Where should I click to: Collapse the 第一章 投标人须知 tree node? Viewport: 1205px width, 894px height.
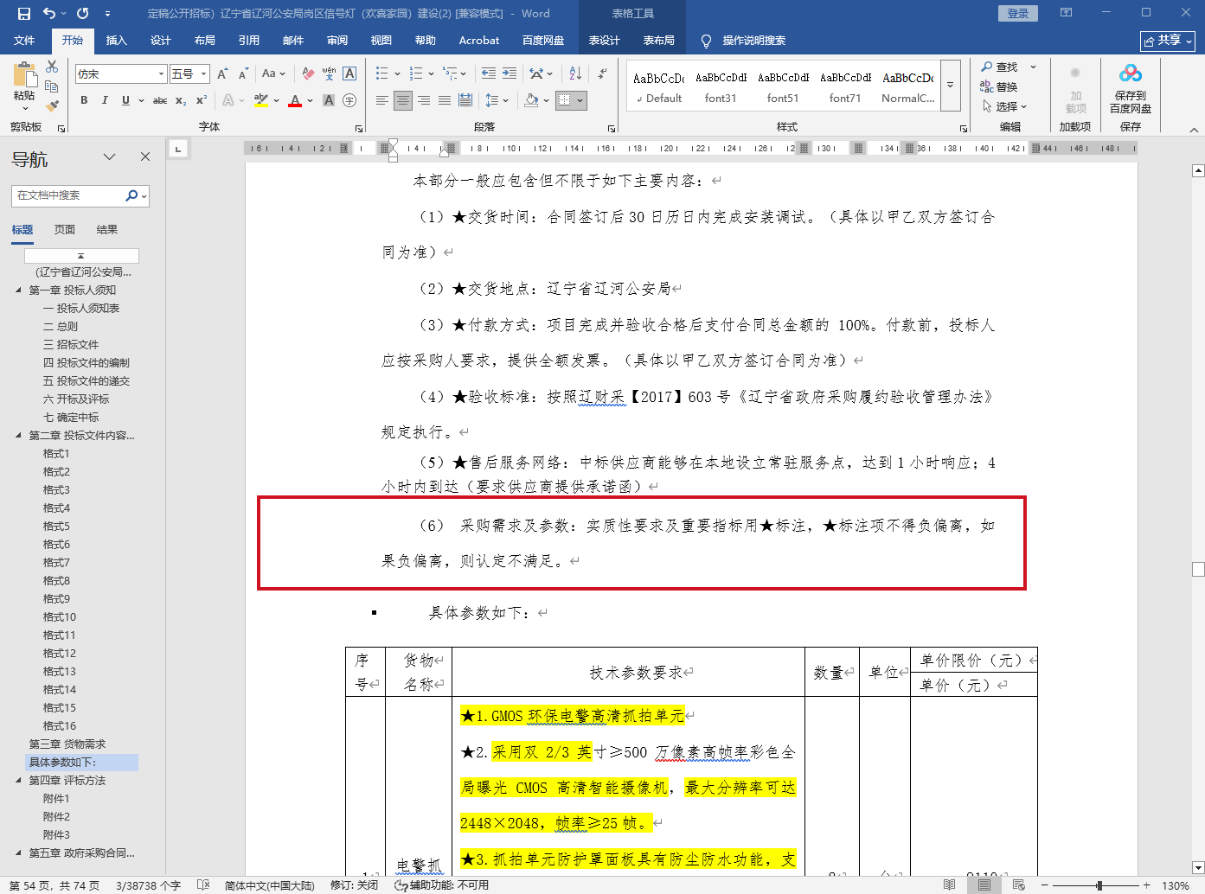18,291
